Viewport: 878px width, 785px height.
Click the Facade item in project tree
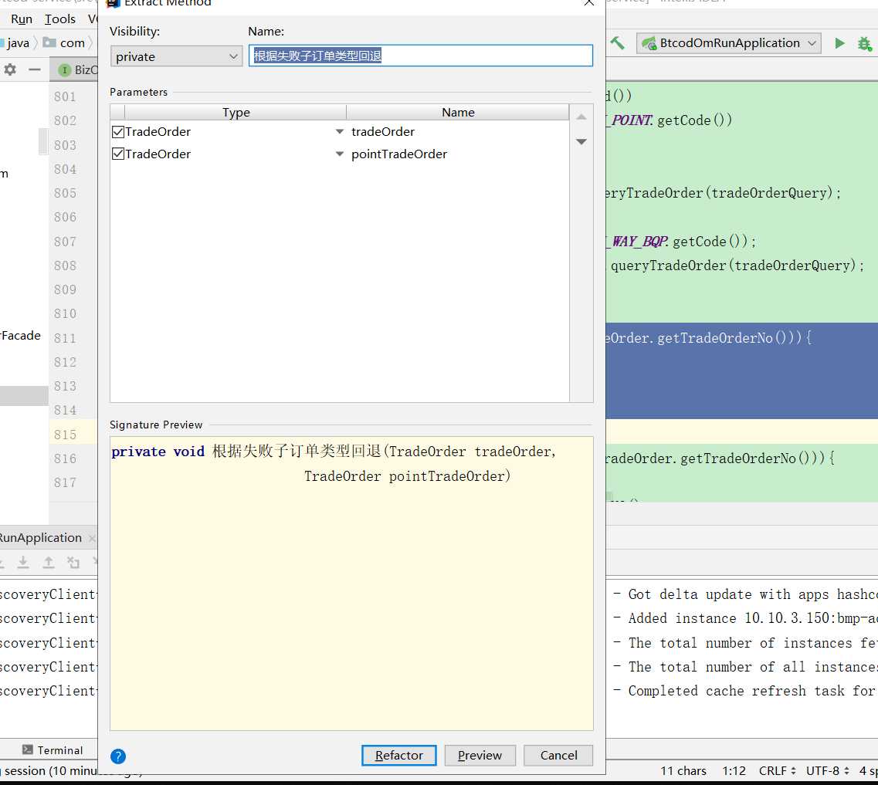pyautogui.click(x=21, y=335)
